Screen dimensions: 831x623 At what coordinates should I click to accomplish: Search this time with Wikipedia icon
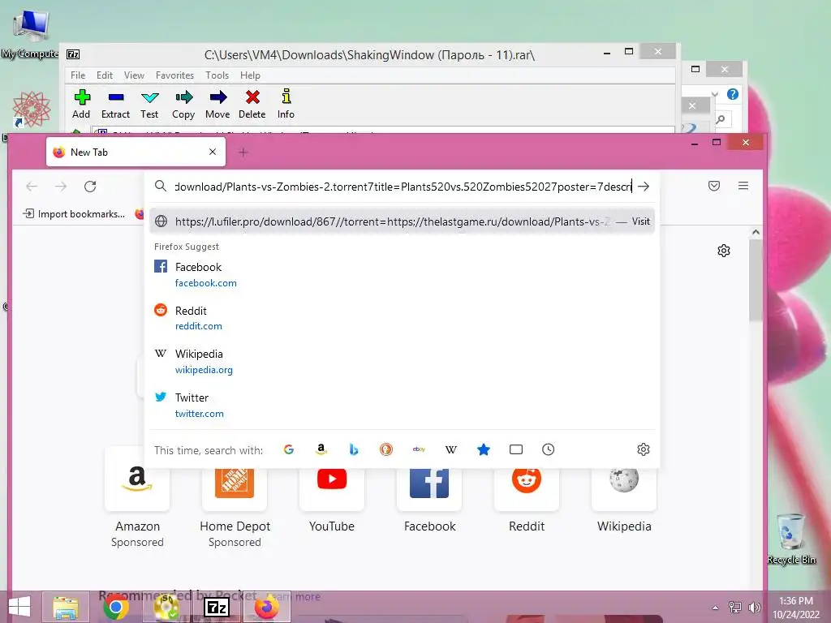coord(451,449)
